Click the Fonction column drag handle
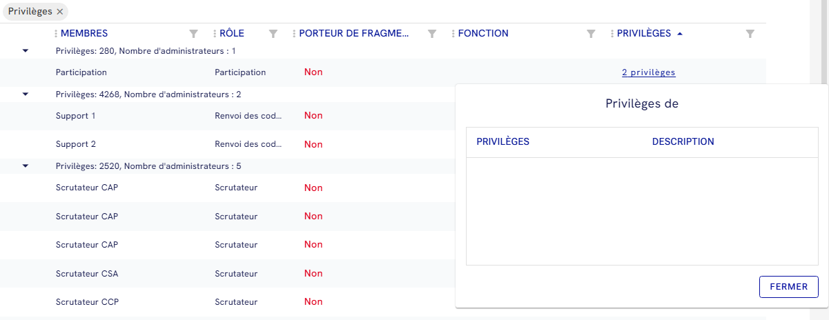Image resolution: width=829 pixels, height=320 pixels. [x=453, y=33]
